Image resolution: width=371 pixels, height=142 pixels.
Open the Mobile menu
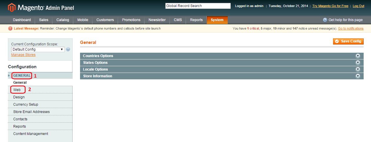[x=83, y=20]
